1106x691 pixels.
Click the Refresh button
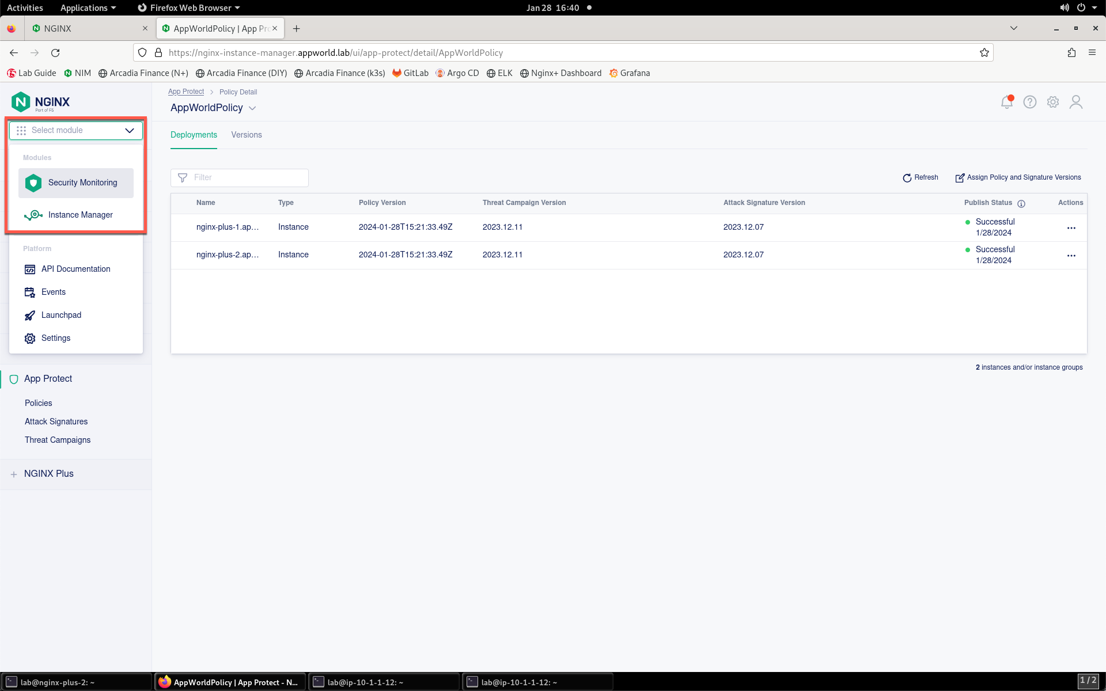tap(921, 177)
